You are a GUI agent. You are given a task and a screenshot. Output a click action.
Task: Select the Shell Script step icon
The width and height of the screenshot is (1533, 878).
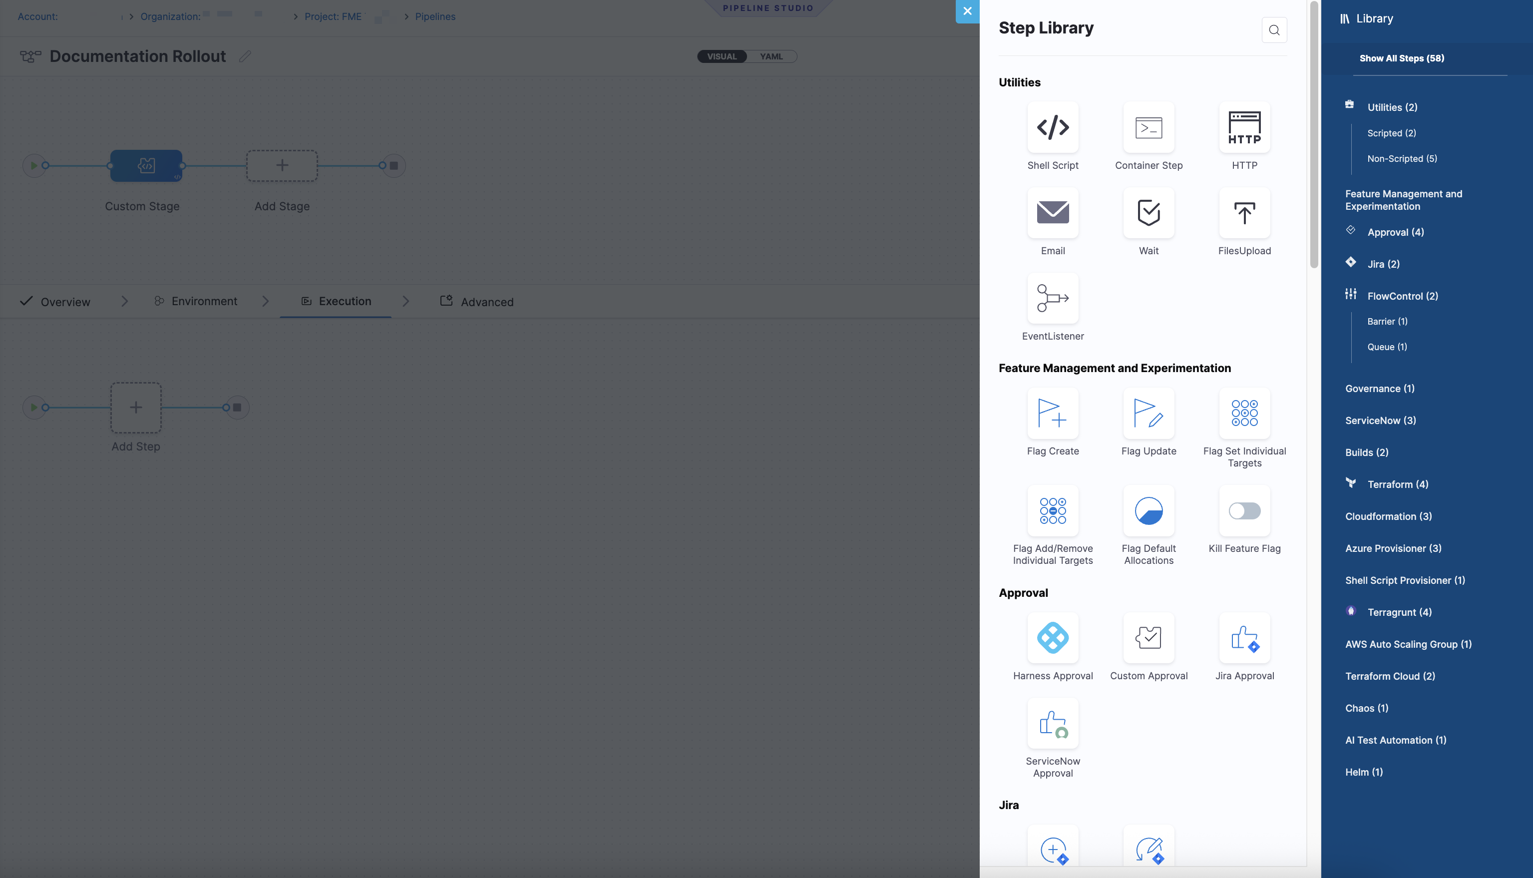[x=1053, y=127]
